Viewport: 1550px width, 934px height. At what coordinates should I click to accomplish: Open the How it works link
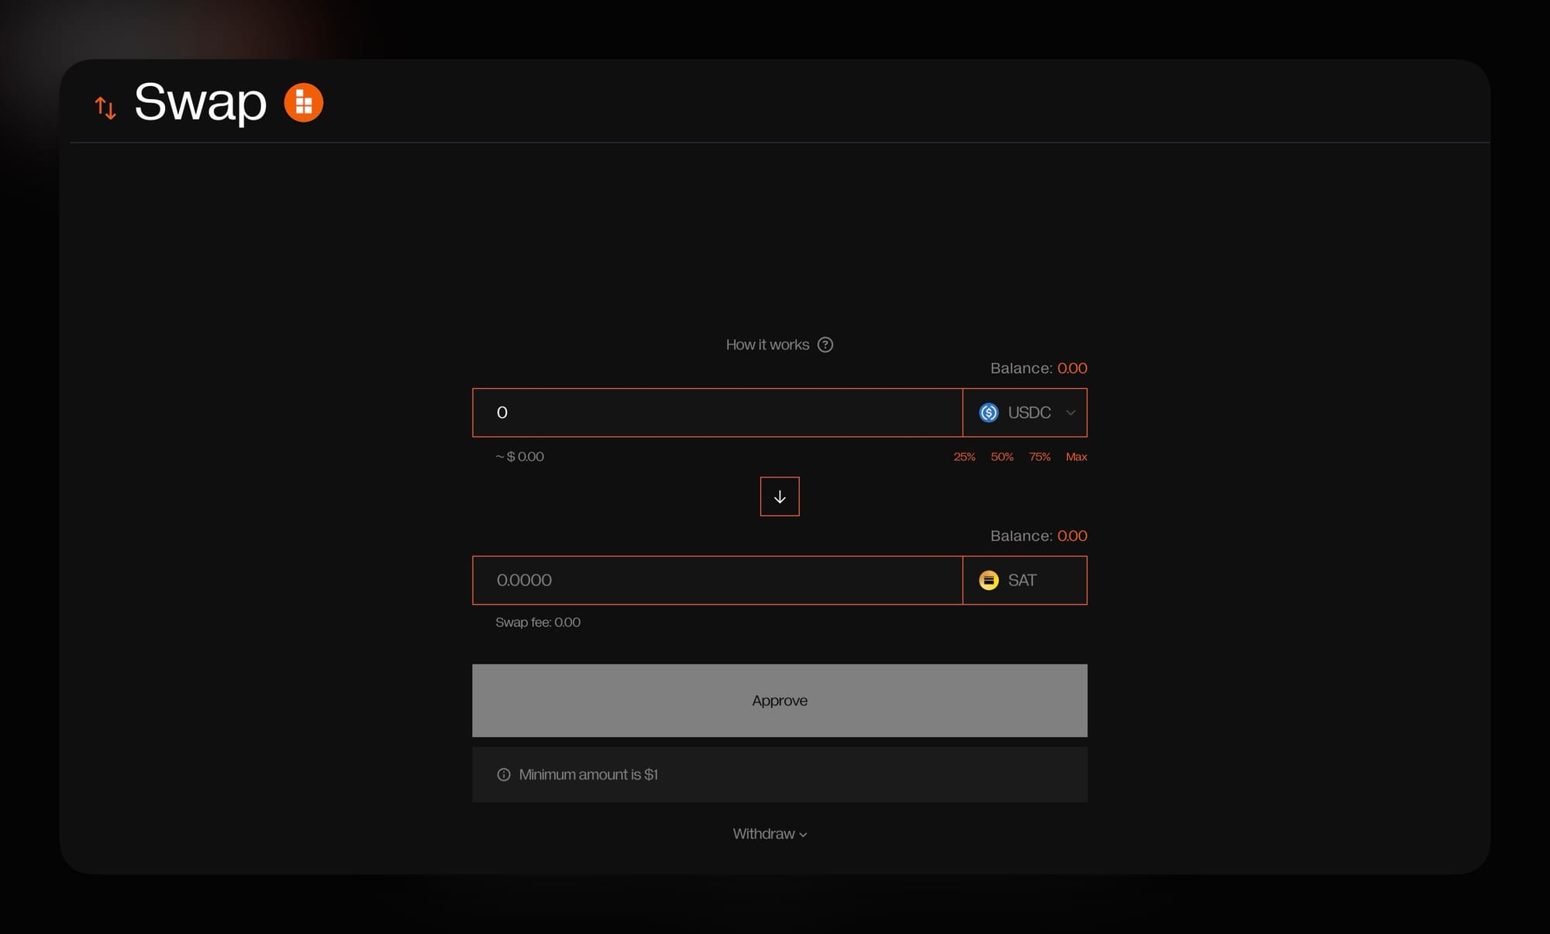[x=767, y=345]
